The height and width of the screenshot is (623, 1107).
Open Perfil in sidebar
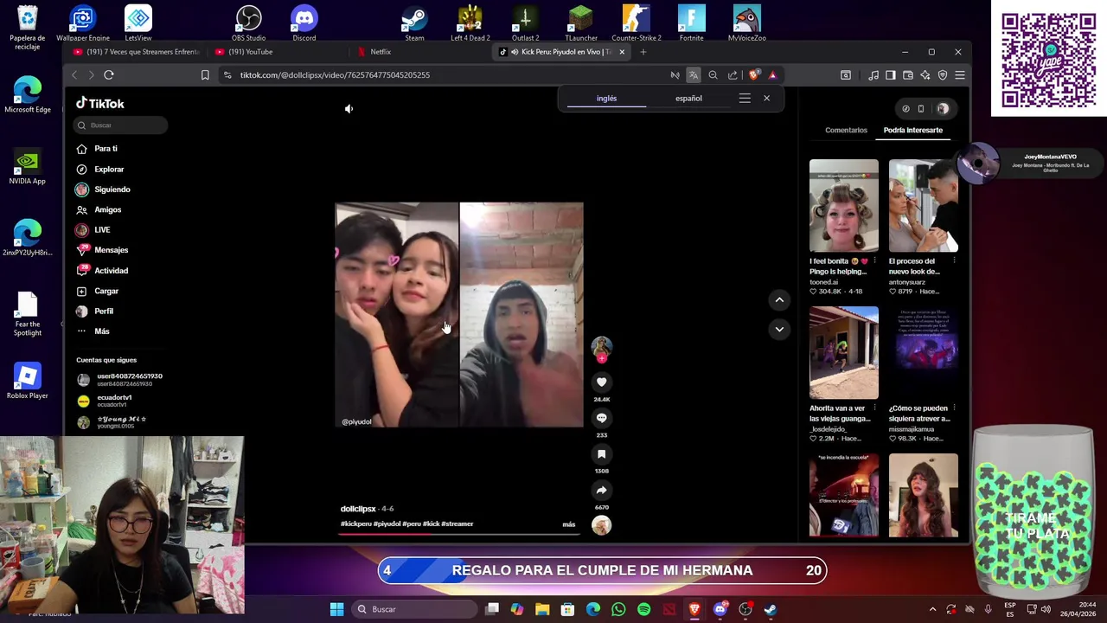tap(104, 311)
